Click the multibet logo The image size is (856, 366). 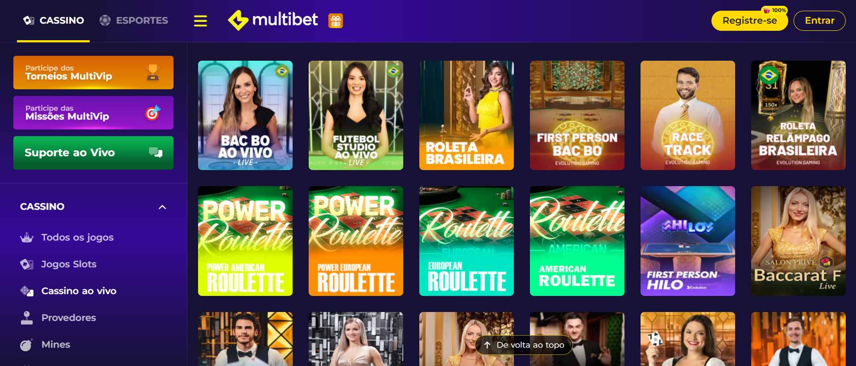pos(273,20)
